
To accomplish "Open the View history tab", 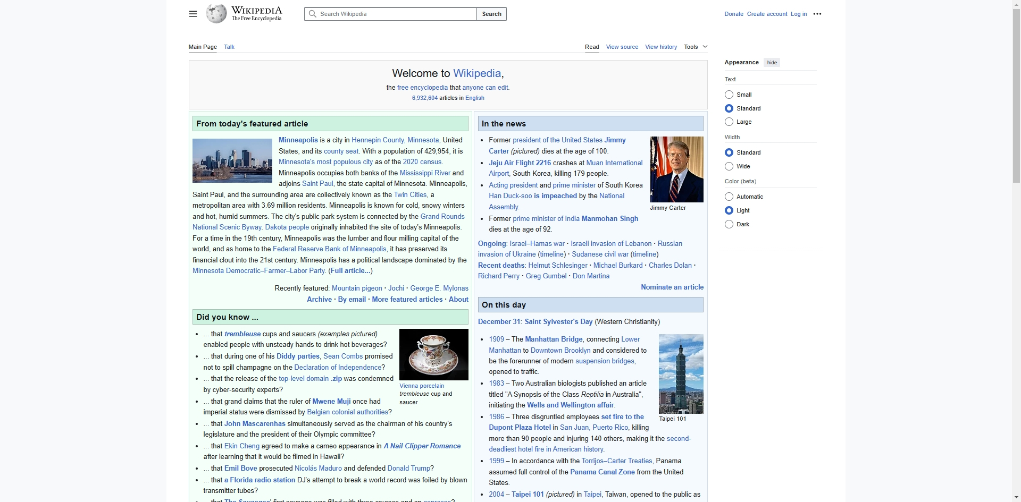I will coord(661,47).
